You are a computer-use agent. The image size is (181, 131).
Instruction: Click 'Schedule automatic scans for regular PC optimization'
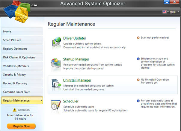click(x=95, y=110)
